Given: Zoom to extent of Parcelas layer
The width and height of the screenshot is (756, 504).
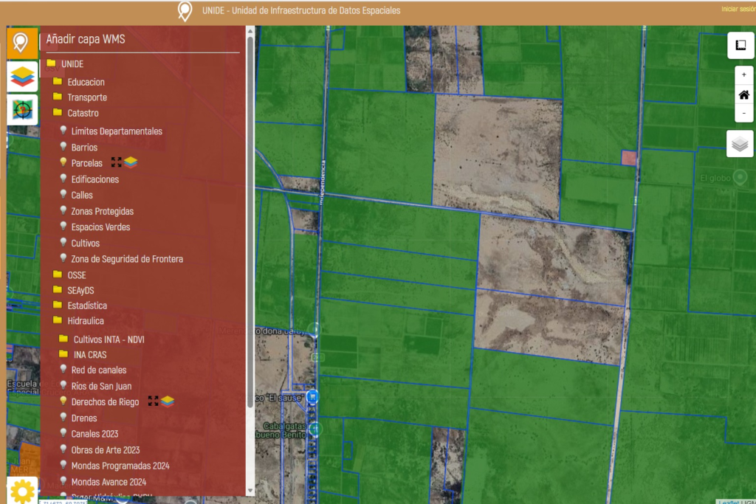Looking at the screenshot, I should tap(116, 162).
